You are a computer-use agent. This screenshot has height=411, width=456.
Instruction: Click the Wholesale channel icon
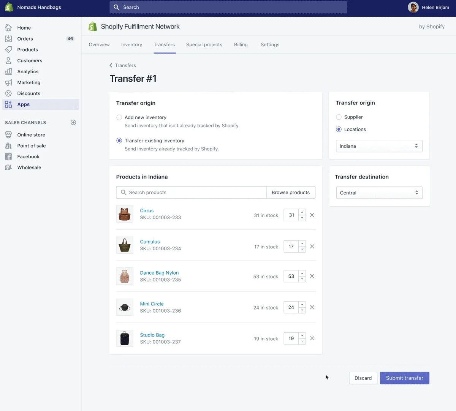point(8,168)
